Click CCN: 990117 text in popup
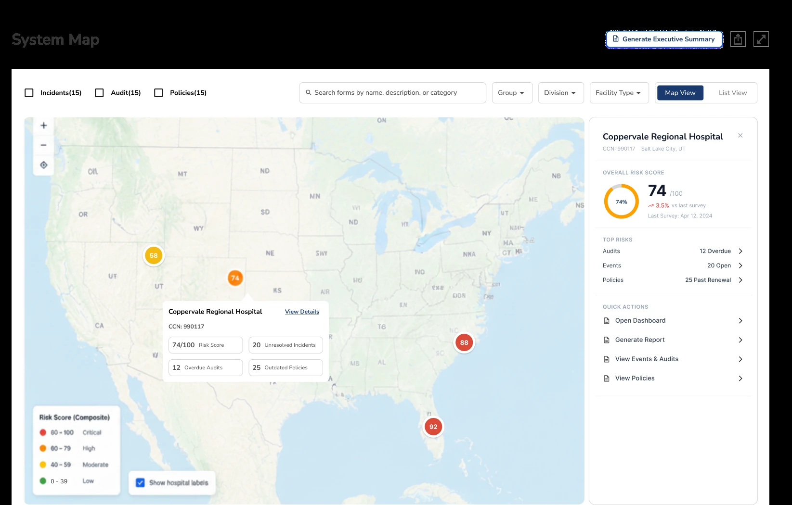This screenshot has width=792, height=505. [x=186, y=327]
